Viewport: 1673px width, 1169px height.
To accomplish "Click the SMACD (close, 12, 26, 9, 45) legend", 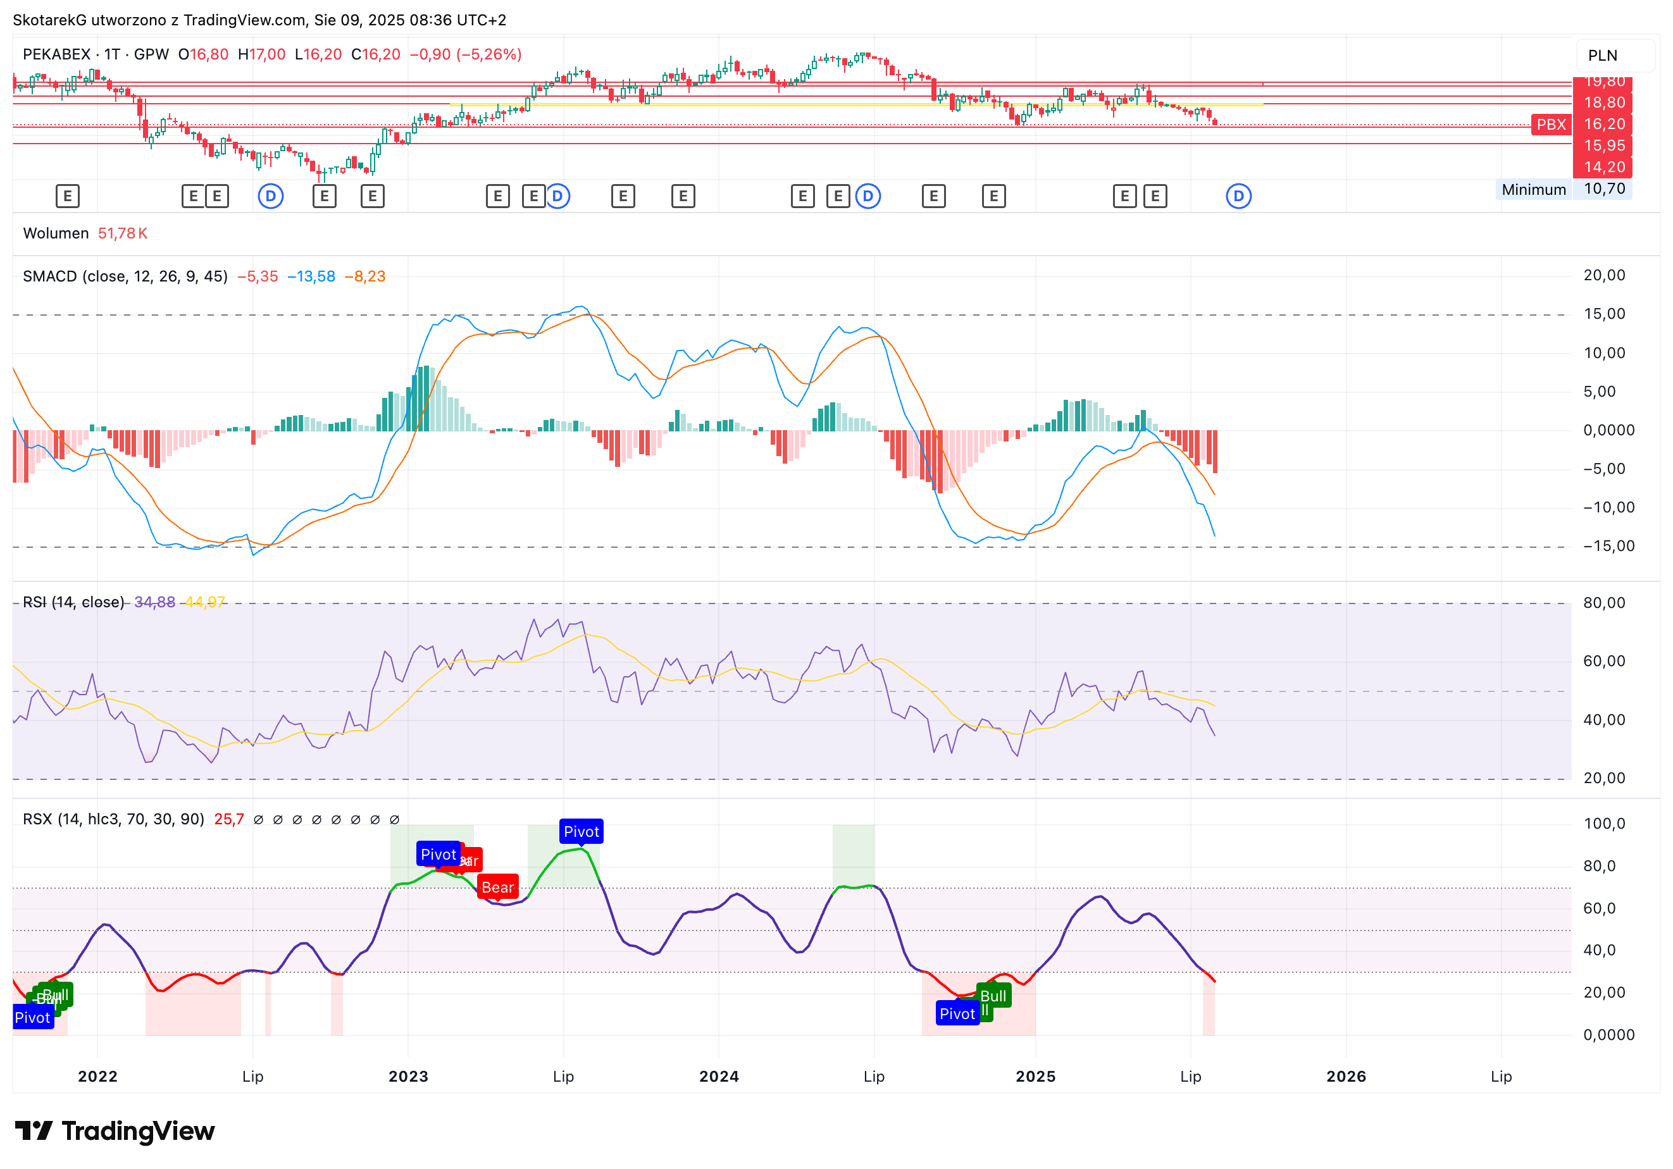I will [125, 277].
